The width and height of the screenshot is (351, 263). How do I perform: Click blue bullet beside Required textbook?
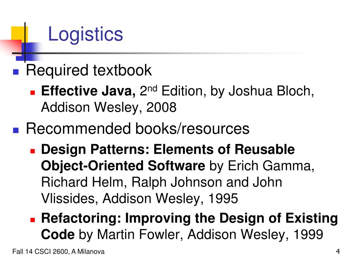tap(16, 72)
